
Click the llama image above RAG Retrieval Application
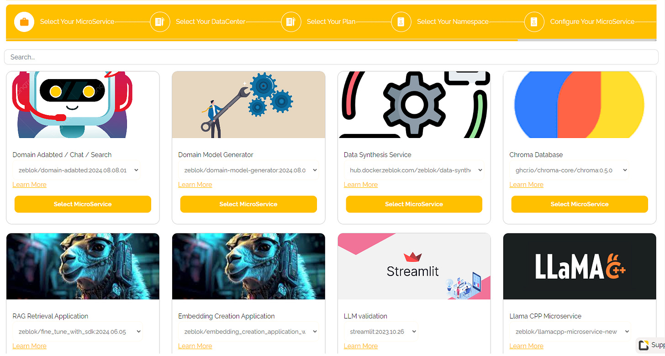(83, 266)
